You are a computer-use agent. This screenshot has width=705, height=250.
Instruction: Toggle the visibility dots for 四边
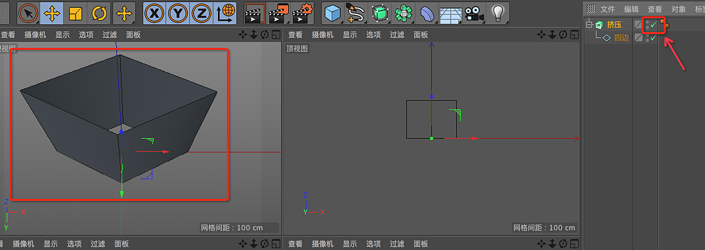click(647, 38)
